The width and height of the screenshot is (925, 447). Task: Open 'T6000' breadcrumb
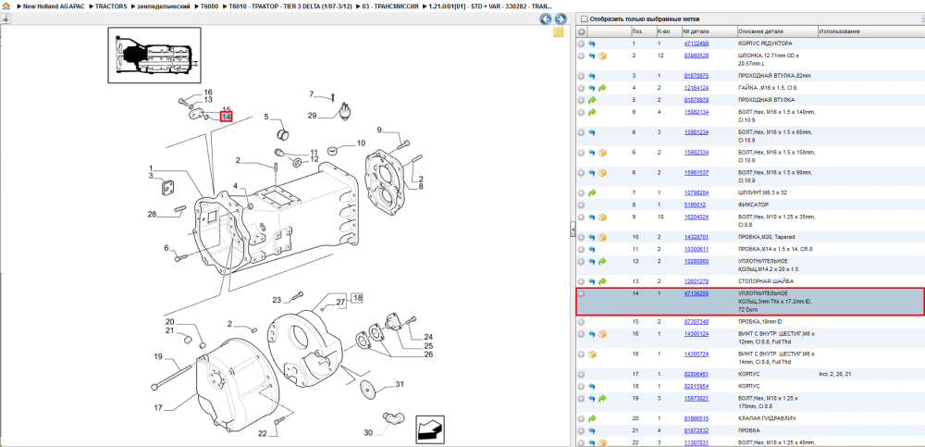[x=209, y=6]
